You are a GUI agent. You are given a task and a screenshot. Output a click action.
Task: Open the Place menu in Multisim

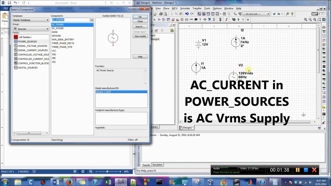(x=166, y=8)
